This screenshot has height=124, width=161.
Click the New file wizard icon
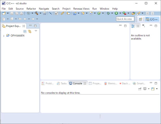click(4, 13)
